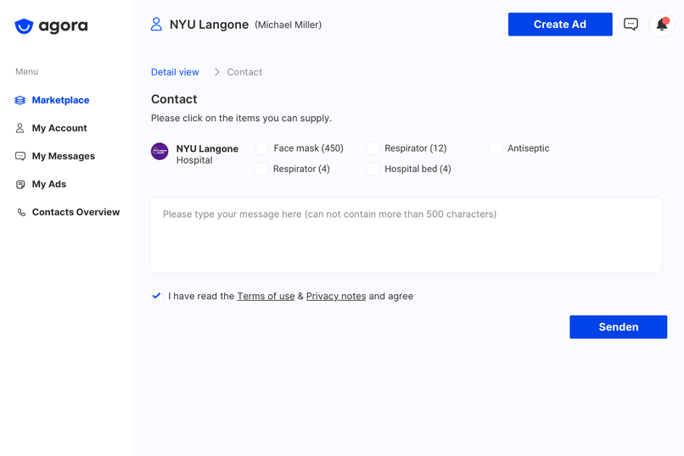Click the user profile icon beside NYU Langone
Screen dimensions: 684x456
pos(156,24)
